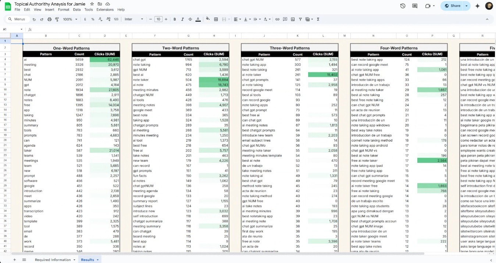The height and width of the screenshot is (263, 496).
Task: Open the vertical align dropdown
Action: tap(247, 19)
